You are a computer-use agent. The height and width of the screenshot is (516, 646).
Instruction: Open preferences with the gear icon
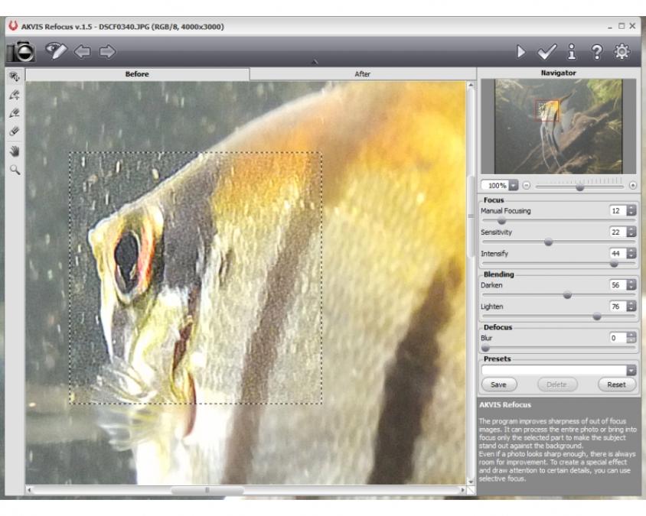click(622, 52)
